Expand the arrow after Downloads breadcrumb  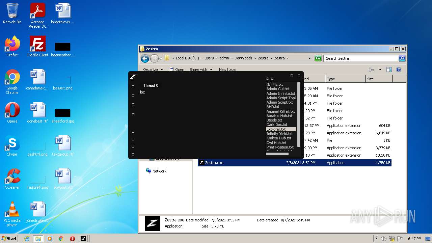point(255,58)
